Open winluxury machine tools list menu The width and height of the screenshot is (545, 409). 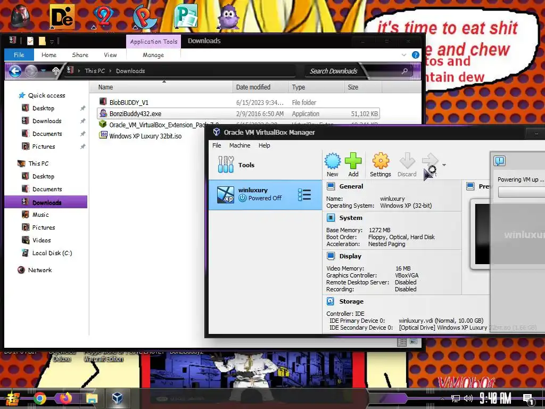[x=304, y=195]
